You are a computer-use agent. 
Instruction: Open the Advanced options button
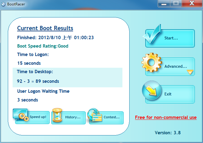click(170, 66)
